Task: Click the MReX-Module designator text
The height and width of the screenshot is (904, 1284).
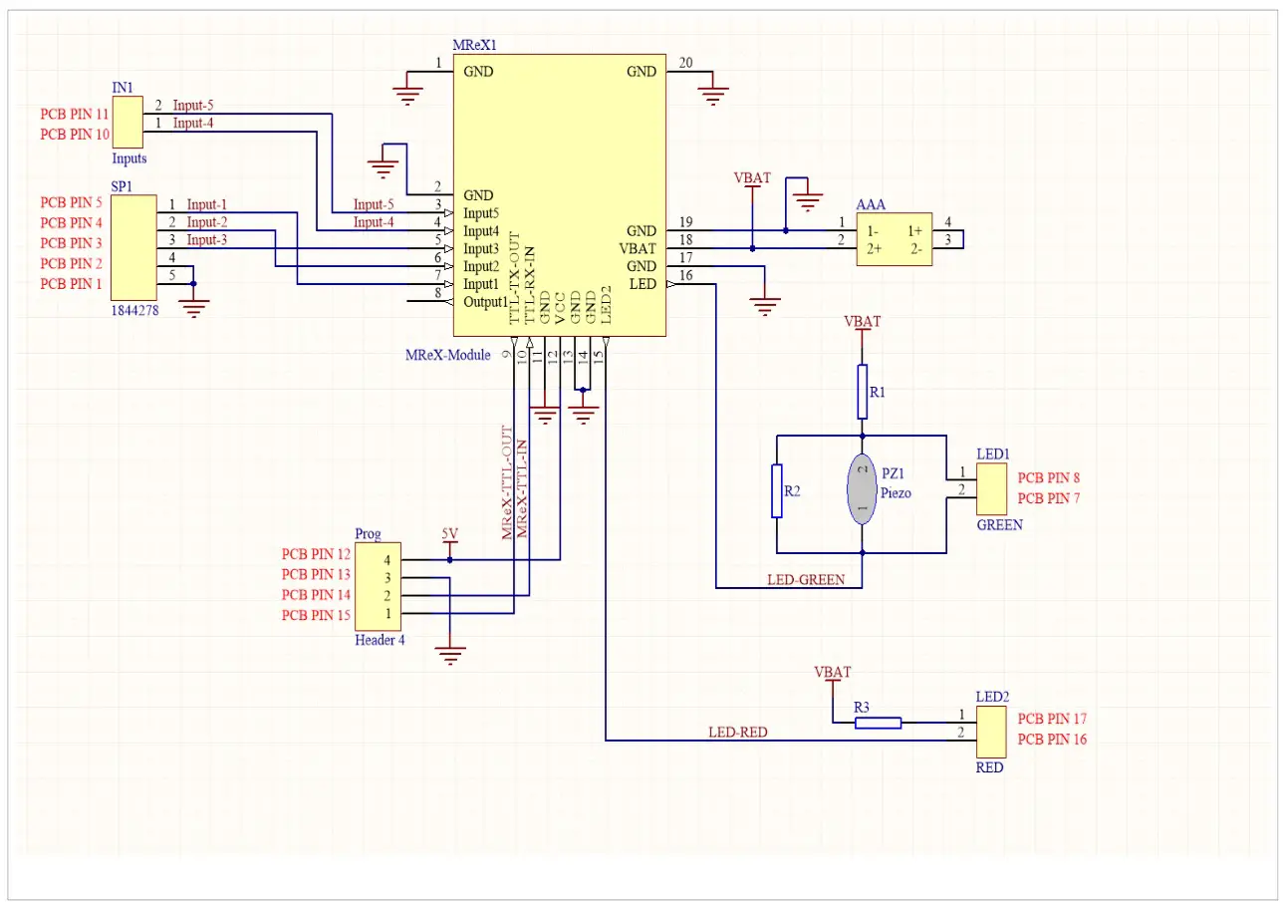Action: (x=447, y=355)
